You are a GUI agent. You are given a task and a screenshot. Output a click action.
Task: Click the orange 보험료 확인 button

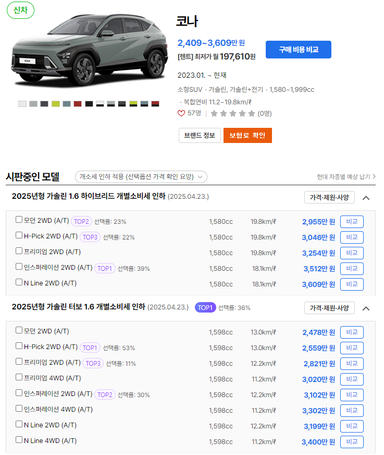[x=247, y=136]
